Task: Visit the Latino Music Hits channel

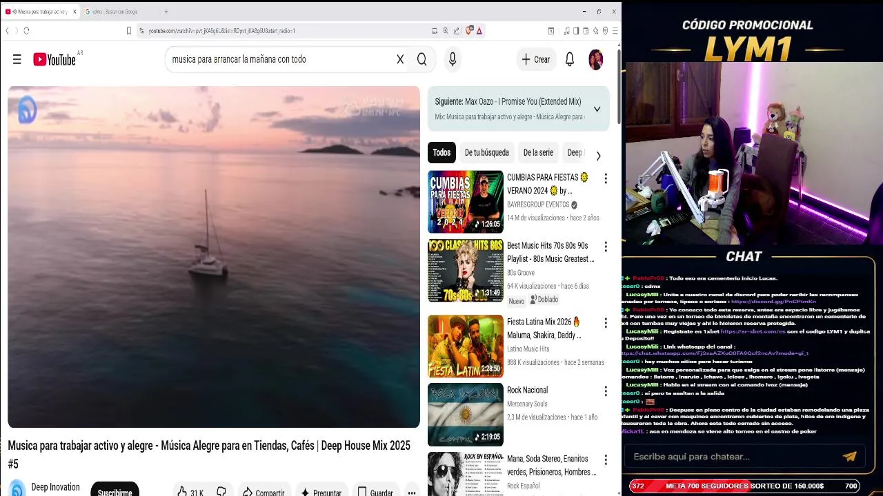Action: 528,349
